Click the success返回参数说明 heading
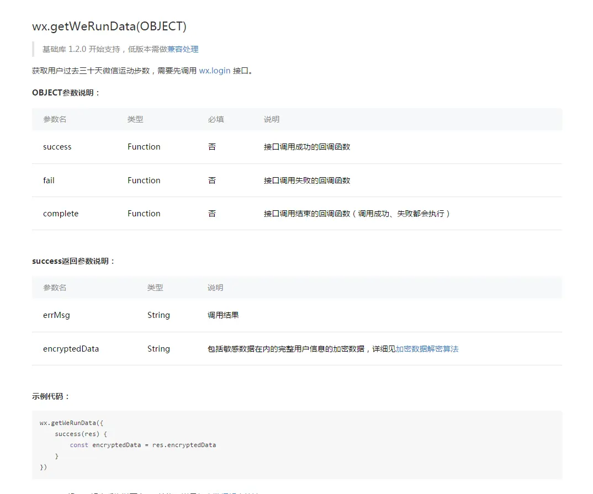The width and height of the screenshot is (593, 494). click(x=74, y=261)
